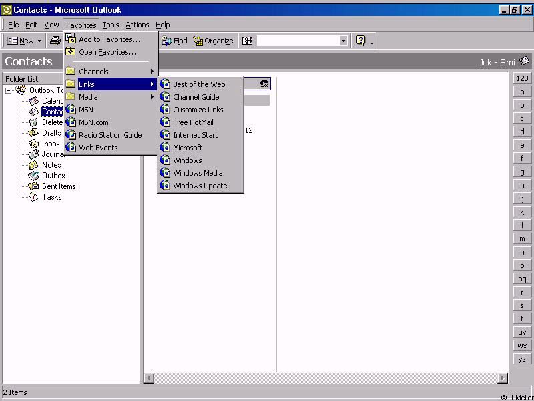Image resolution: width=534 pixels, height=401 pixels.
Task: Open the File menu
Action: (x=13, y=25)
